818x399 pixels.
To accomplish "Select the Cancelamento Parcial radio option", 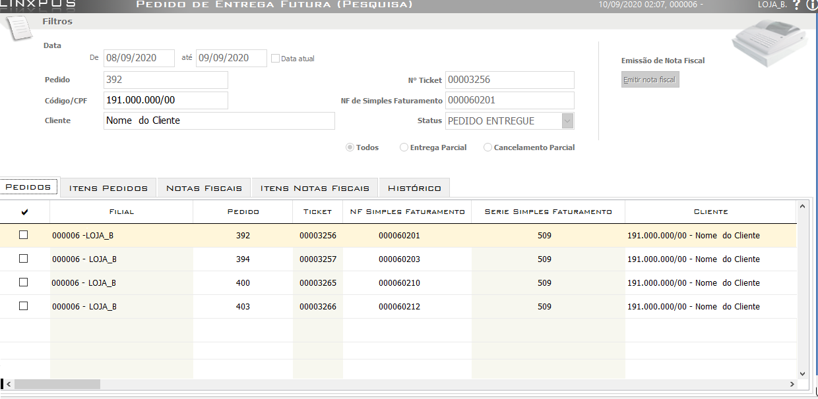I will [488, 147].
